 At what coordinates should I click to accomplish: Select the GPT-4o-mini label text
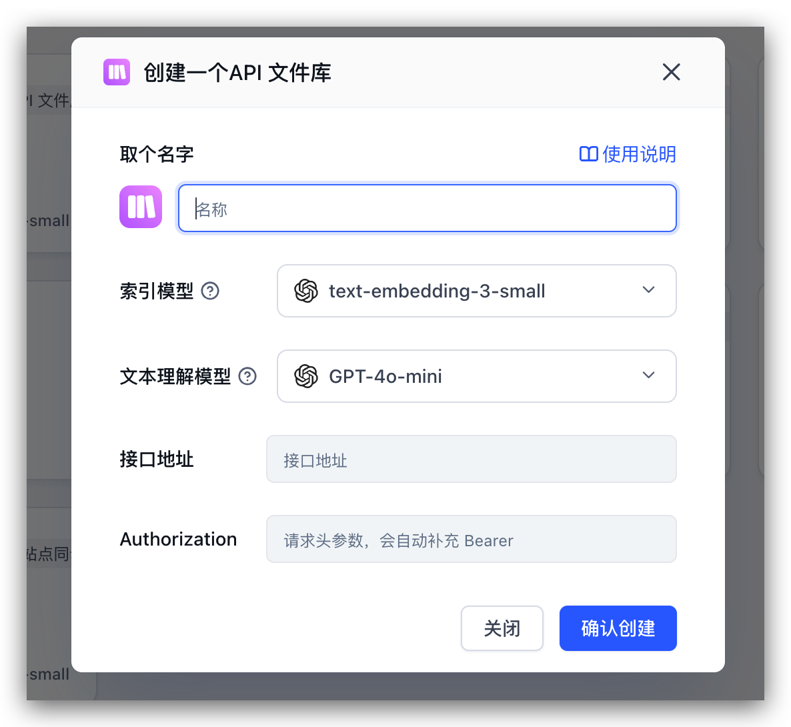[385, 376]
